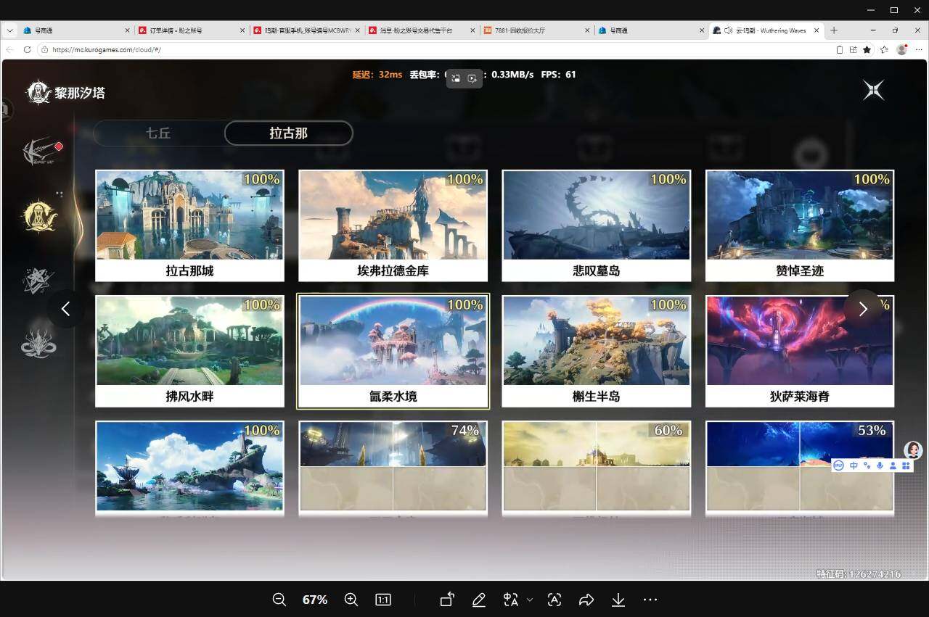Zoom in in the image viewer
The height and width of the screenshot is (617, 929).
tap(351, 600)
